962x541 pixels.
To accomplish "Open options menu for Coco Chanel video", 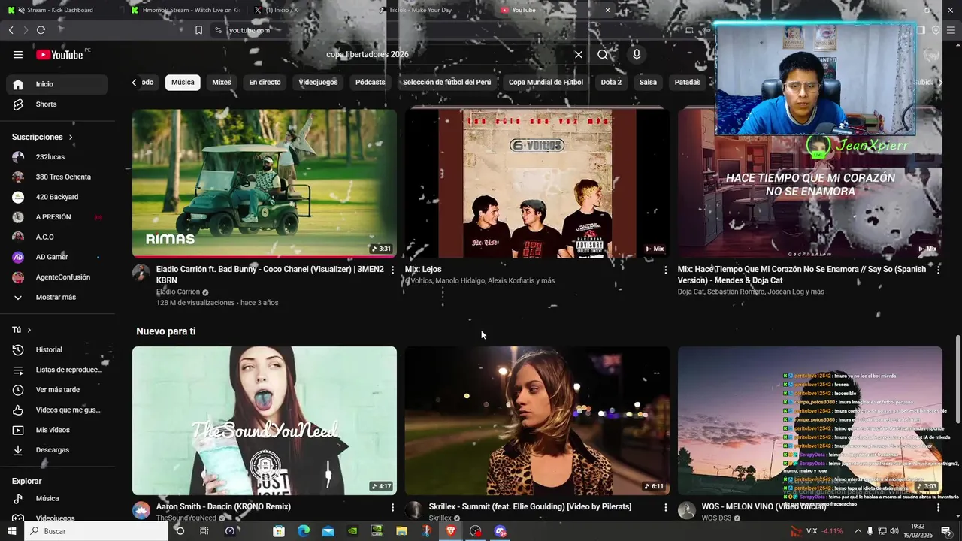I will pos(392,270).
